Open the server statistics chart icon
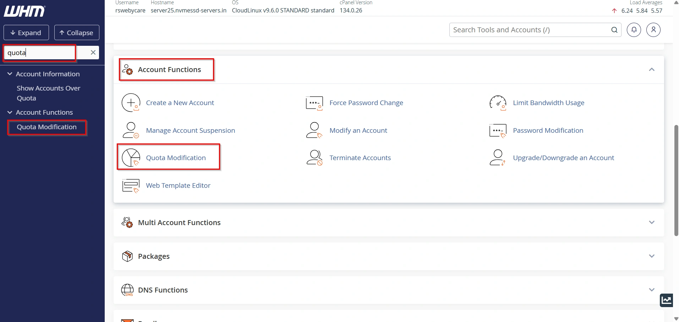The width and height of the screenshot is (679, 322). pyautogui.click(x=666, y=300)
